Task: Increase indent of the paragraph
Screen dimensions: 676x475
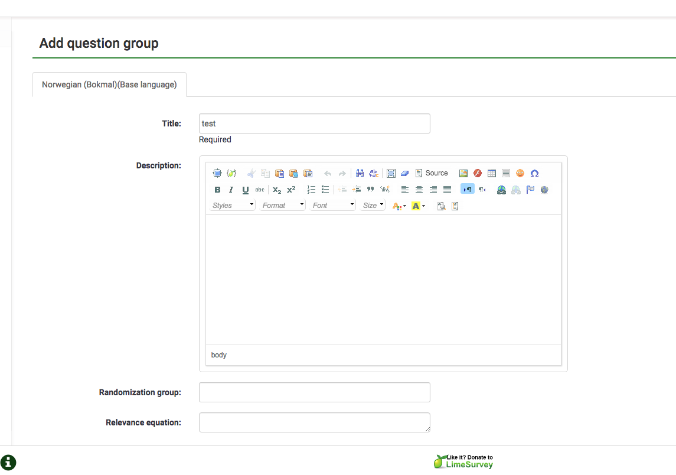Action: pos(357,190)
